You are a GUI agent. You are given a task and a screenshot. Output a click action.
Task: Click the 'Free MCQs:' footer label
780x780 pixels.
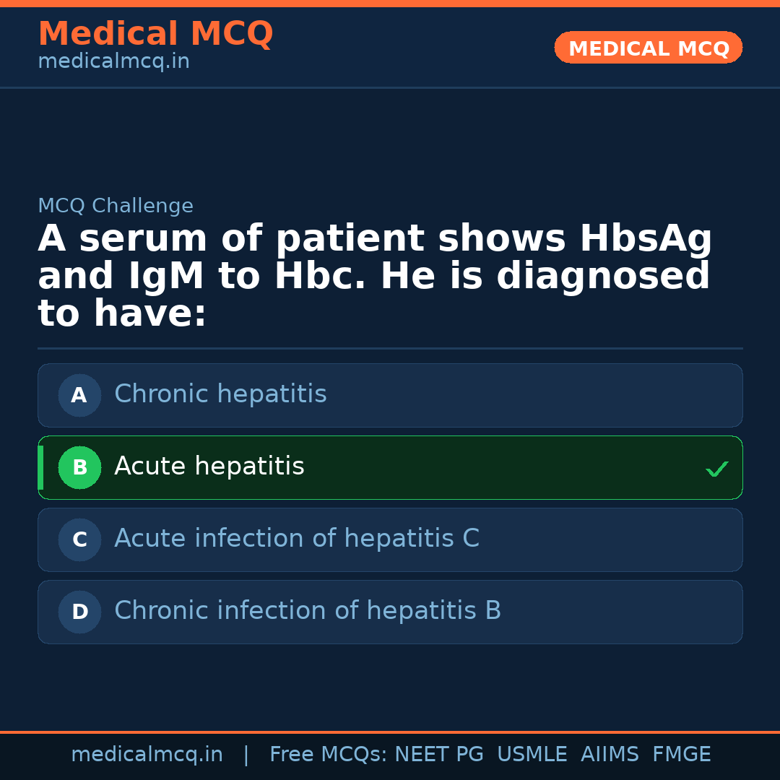[329, 755]
